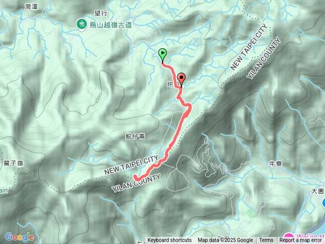Click the pink Wai'ao hotel marker icon
The image size is (325, 244).
click(x=289, y=238)
